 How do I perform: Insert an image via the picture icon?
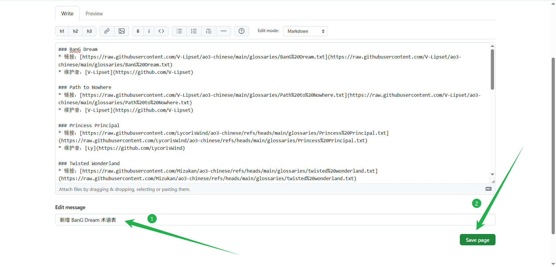pyautogui.click(x=122, y=31)
